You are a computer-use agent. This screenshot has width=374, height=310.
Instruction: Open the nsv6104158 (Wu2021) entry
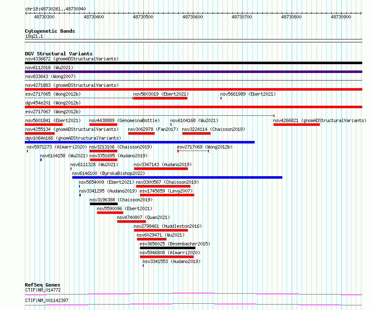pyautogui.click(x=64, y=156)
